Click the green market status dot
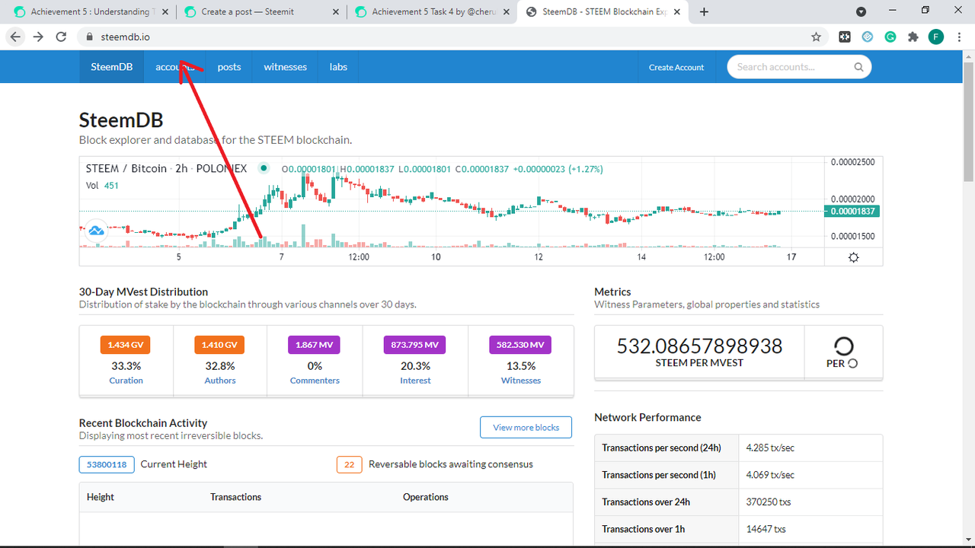 coord(264,168)
